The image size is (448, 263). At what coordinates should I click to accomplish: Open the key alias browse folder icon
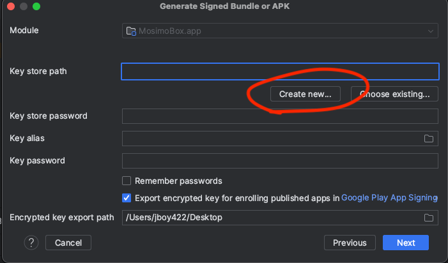pyautogui.click(x=429, y=139)
